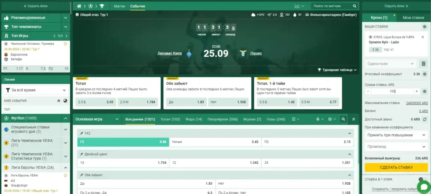Screen dimensions: 431x194
Task: Open Одиночная bet type dropdown
Action: (391, 64)
